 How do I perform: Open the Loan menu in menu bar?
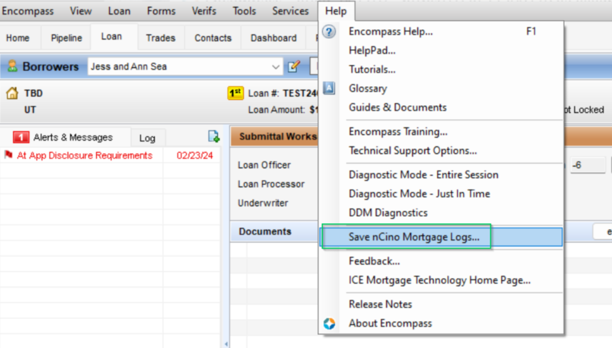[x=119, y=11]
